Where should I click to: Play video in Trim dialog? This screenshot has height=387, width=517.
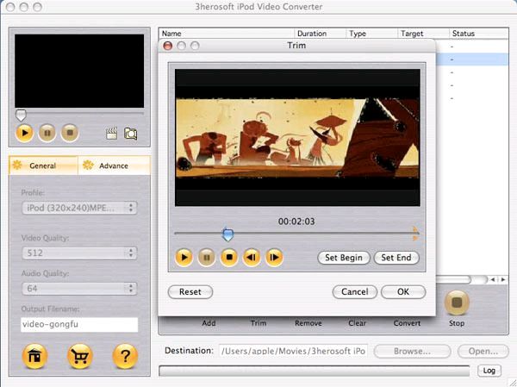(x=184, y=257)
